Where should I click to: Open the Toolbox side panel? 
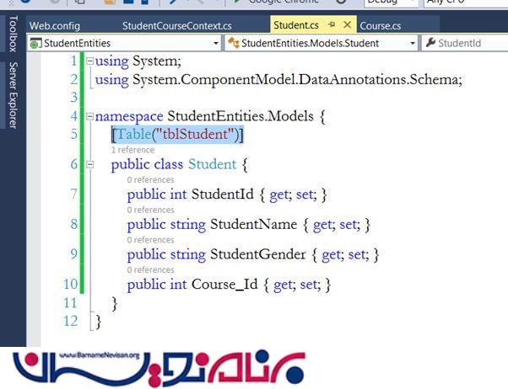click(x=13, y=34)
